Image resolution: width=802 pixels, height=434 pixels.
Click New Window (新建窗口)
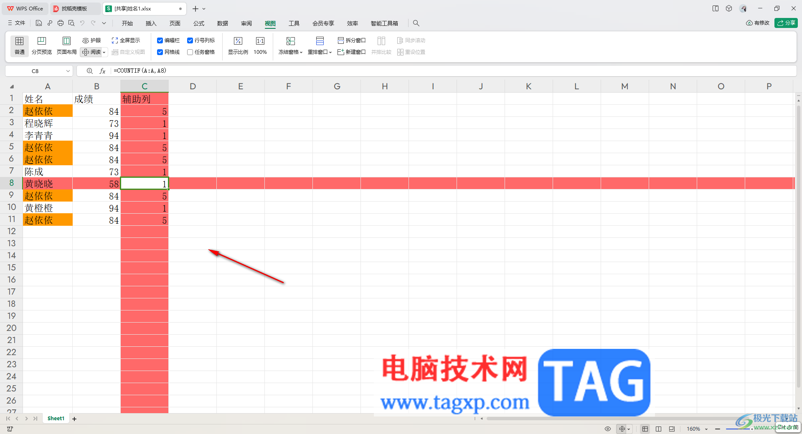point(352,52)
